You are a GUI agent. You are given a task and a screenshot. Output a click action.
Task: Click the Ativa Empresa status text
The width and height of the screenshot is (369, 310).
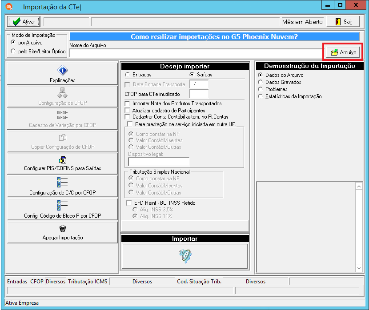pyautogui.click(x=22, y=303)
